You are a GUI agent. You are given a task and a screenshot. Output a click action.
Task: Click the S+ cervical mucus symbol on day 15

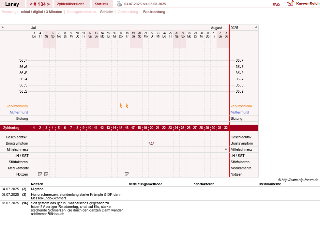tap(121, 106)
